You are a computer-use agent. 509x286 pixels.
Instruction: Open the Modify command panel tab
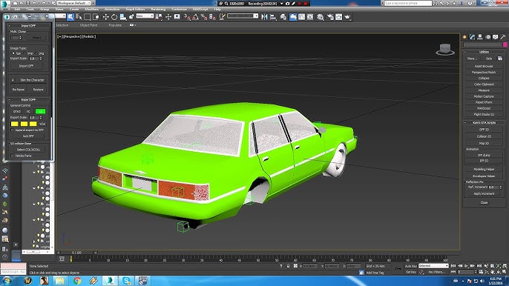[473, 37]
